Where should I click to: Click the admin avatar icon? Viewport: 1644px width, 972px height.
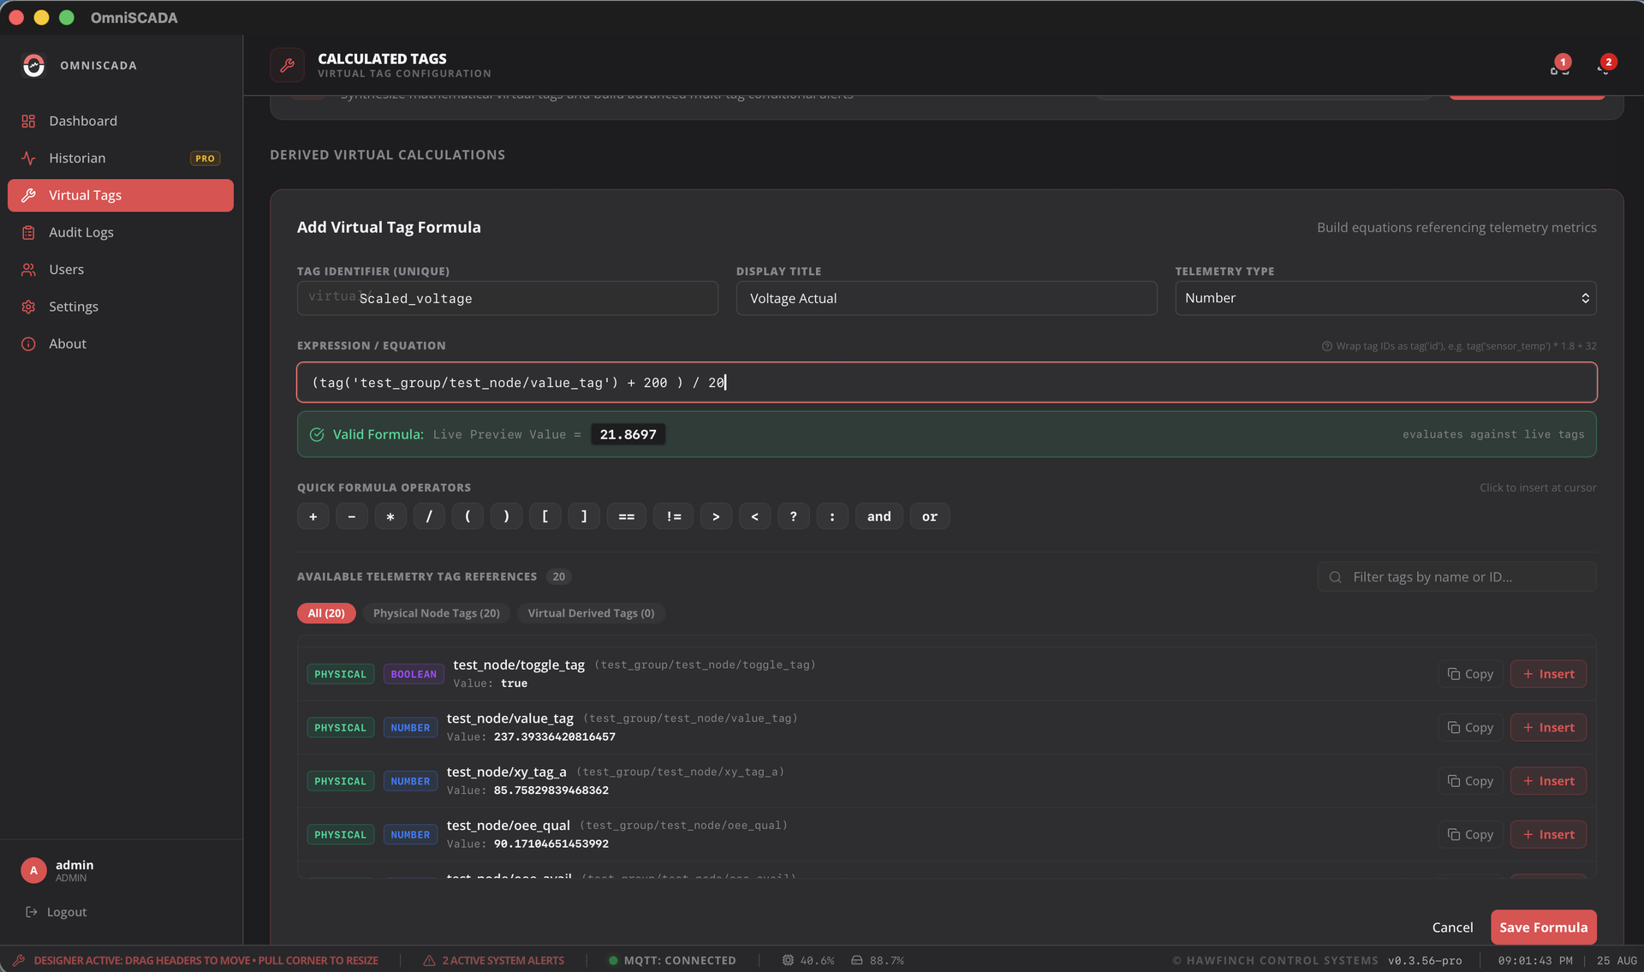pyautogui.click(x=33, y=870)
